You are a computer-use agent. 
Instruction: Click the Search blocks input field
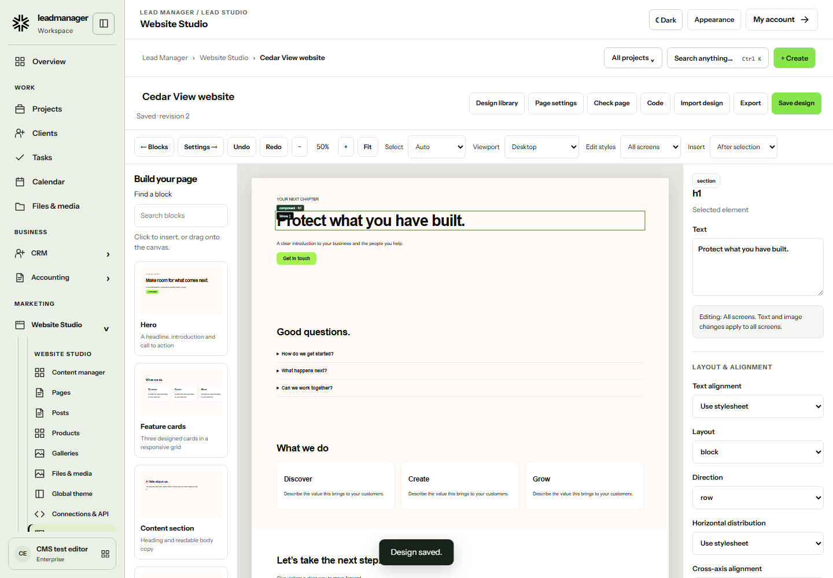(181, 216)
